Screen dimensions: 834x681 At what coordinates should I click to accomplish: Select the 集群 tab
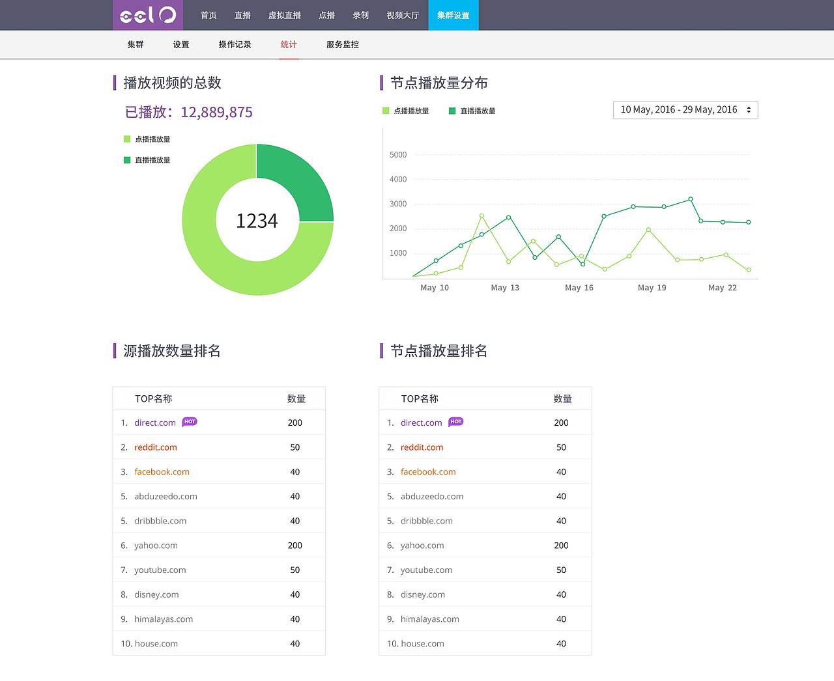[x=135, y=44]
